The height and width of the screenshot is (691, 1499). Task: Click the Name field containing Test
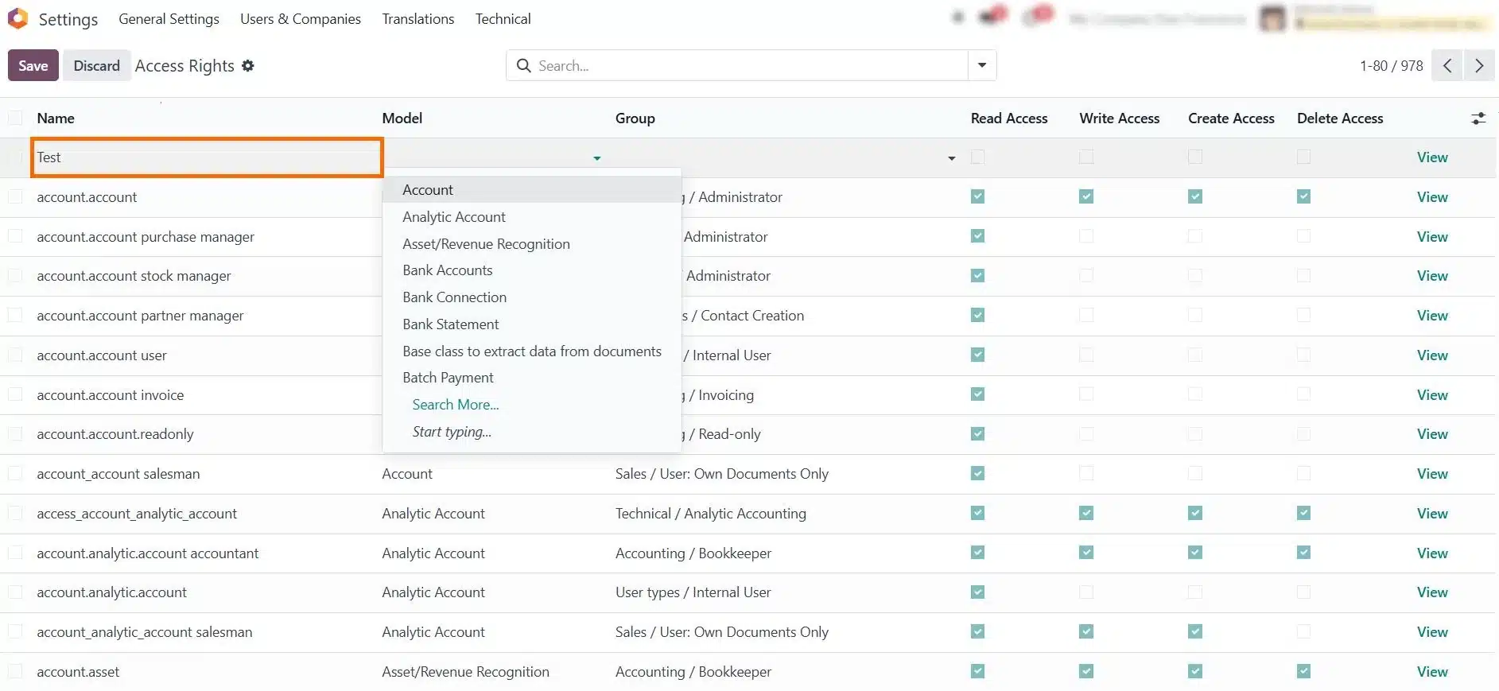click(207, 157)
